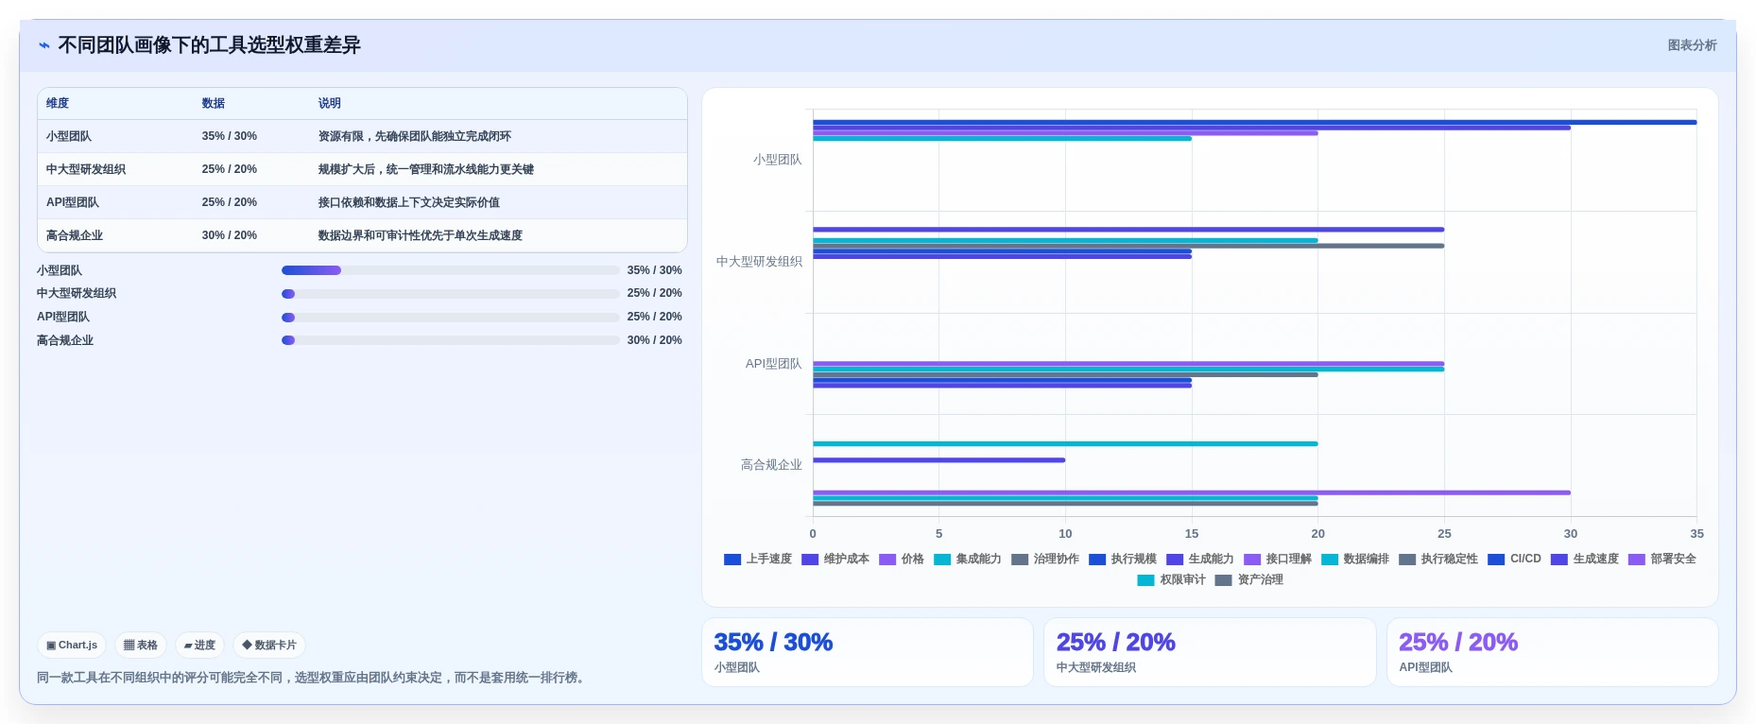This screenshot has width=1756, height=724.
Task: Click the 进度 chip
Action: pyautogui.click(x=199, y=646)
